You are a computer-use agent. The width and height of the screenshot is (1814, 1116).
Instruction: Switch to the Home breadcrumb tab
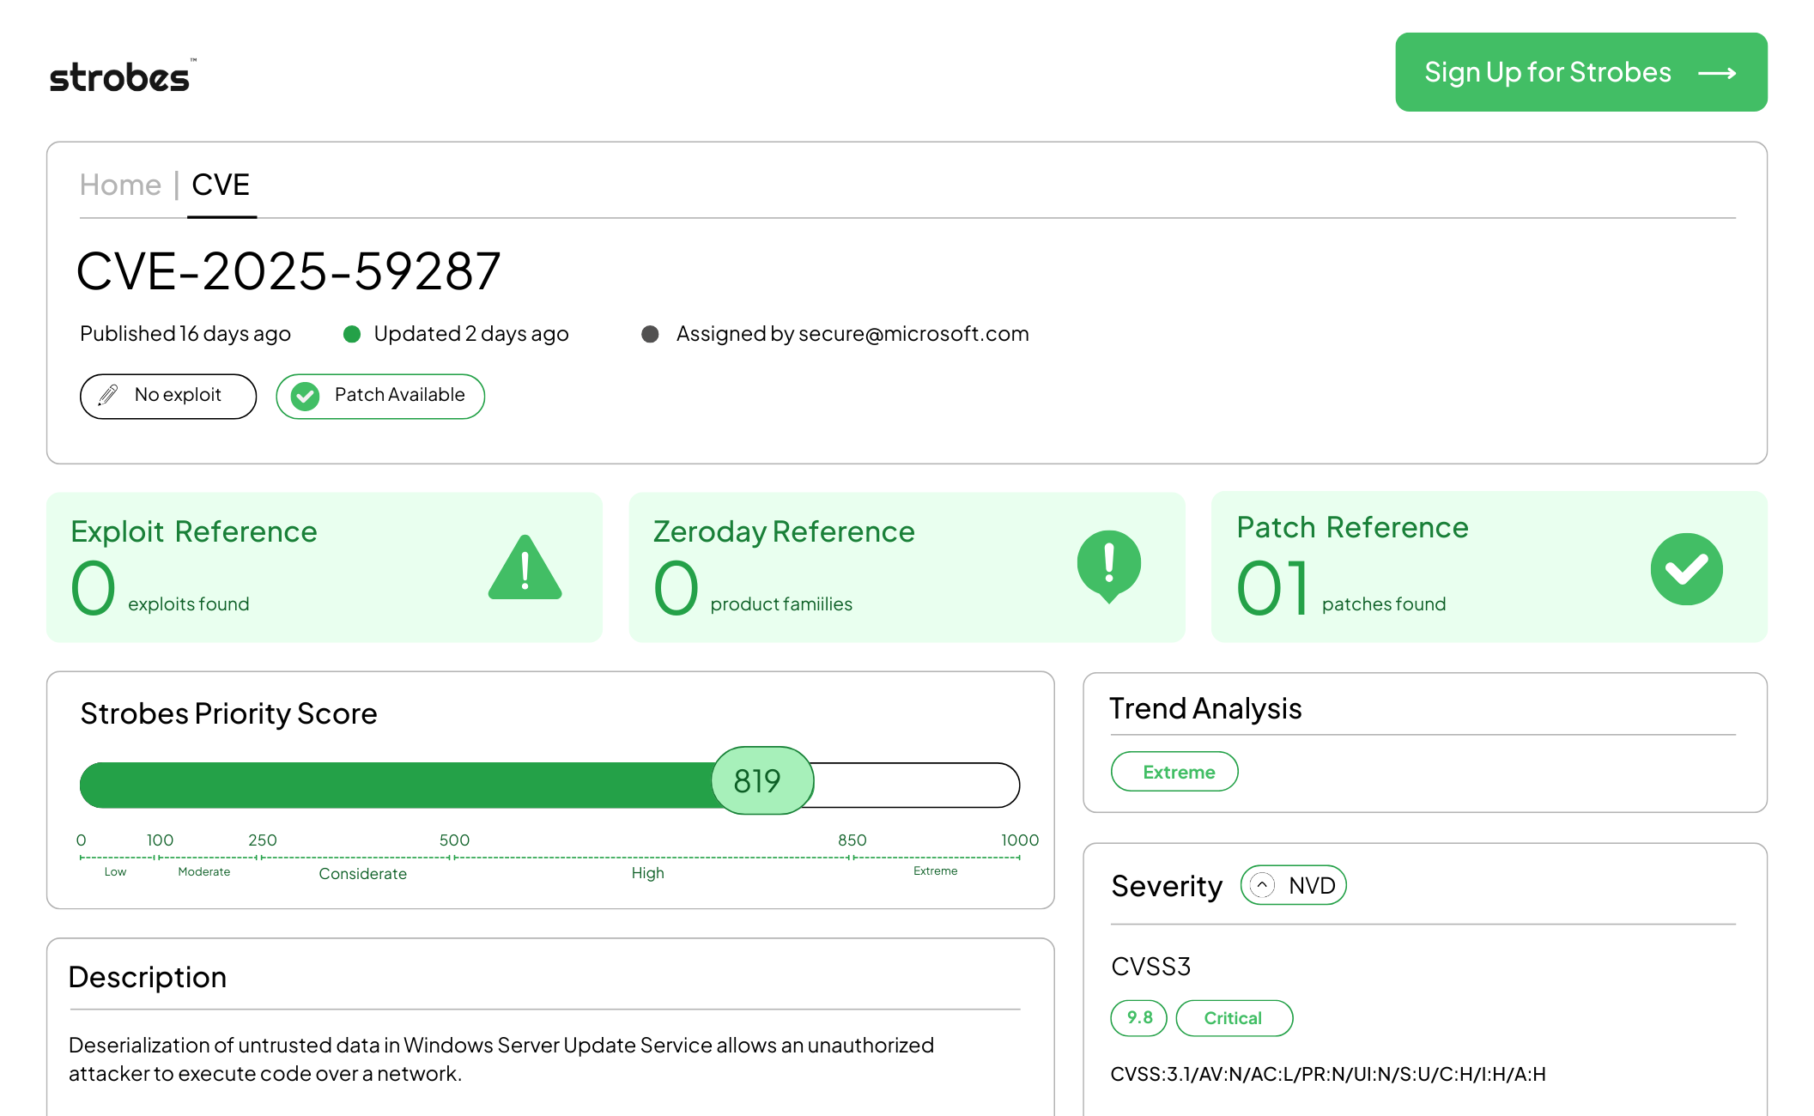pyautogui.click(x=119, y=184)
